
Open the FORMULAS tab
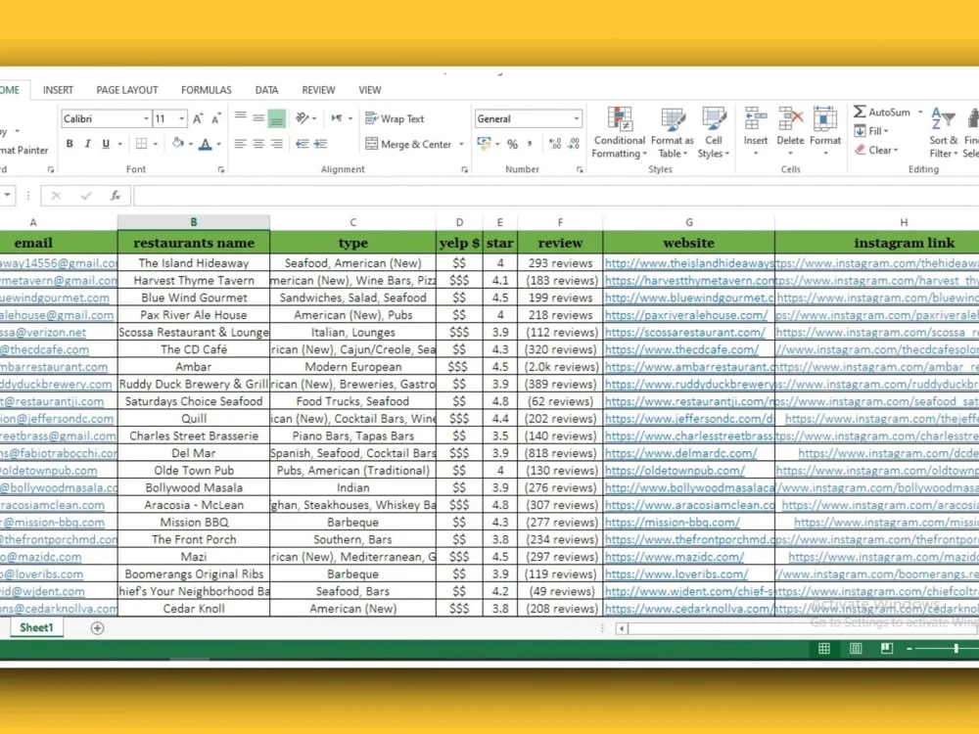(x=206, y=90)
